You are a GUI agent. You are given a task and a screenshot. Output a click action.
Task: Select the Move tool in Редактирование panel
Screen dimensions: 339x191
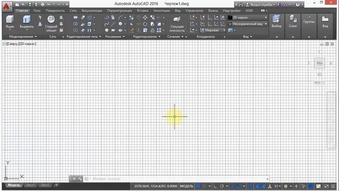(x=145, y=18)
